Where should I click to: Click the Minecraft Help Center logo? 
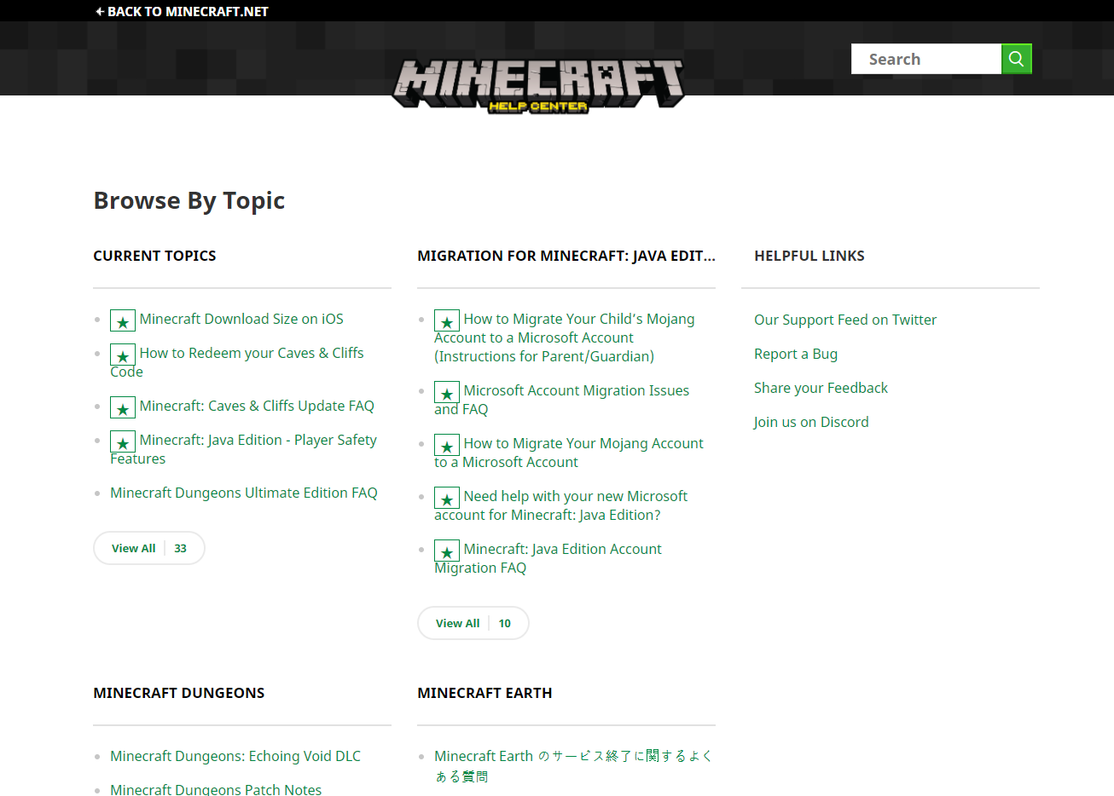[x=538, y=85]
